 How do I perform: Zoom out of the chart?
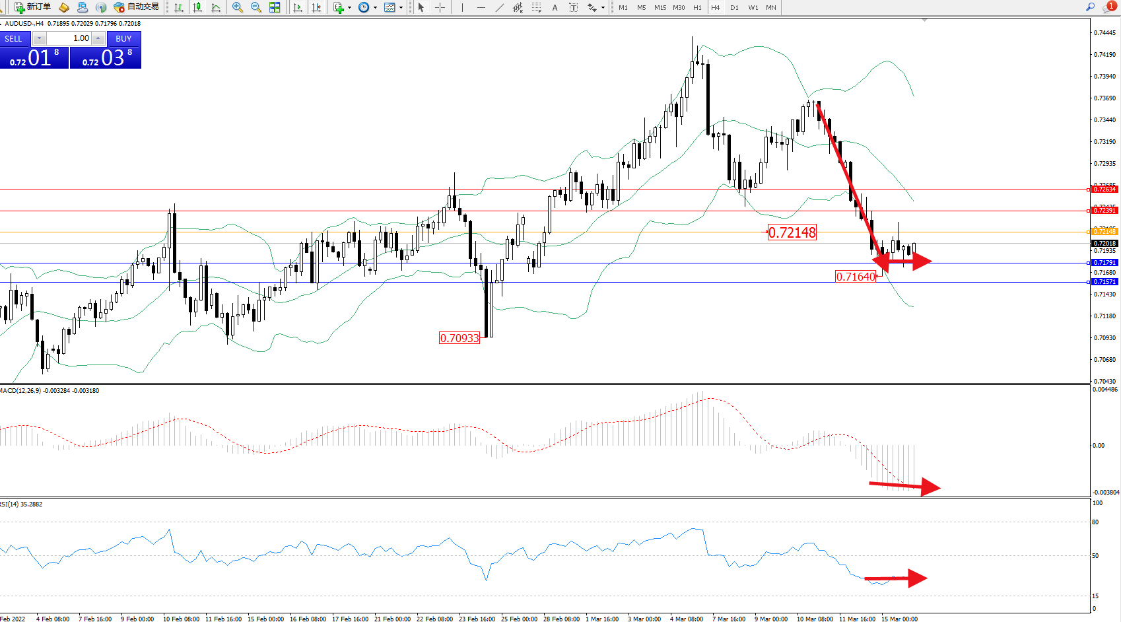click(x=256, y=7)
